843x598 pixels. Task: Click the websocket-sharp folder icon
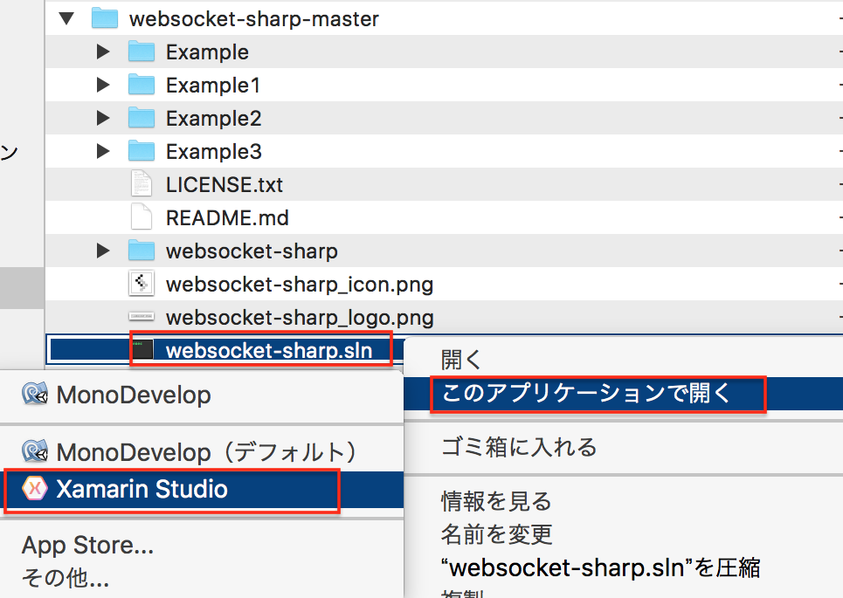142,251
